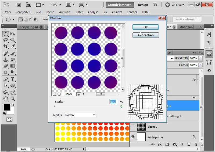Open the tool preset picker arrow
The image size is (215, 152).
(x=13, y=20)
